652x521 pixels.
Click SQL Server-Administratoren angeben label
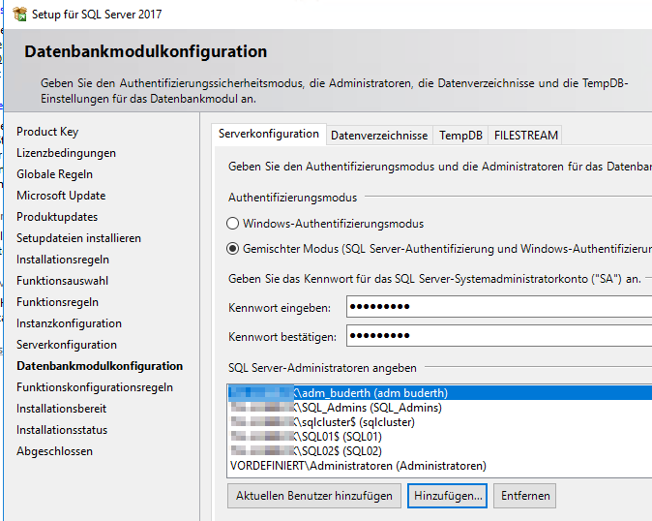[x=322, y=368]
